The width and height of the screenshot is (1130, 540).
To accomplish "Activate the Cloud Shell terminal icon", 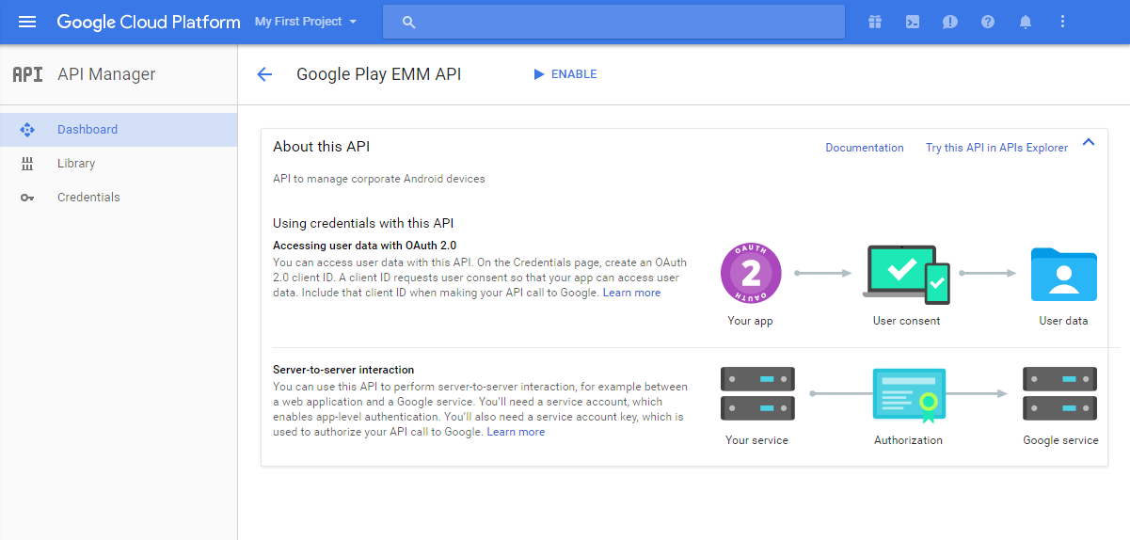I will (x=913, y=22).
